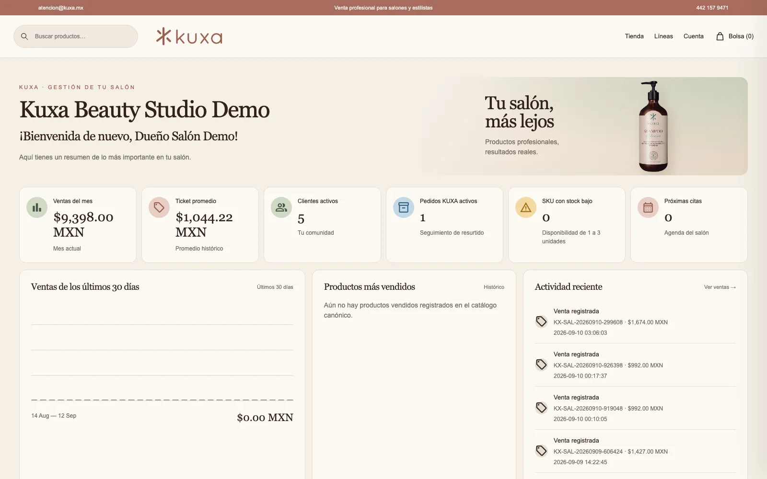Click the Agenda del salón caption
767x479 pixels.
[686, 233]
